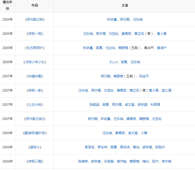
Task: Click 辰亦儒 in the 《终极一班》 row
Action: [101, 34]
